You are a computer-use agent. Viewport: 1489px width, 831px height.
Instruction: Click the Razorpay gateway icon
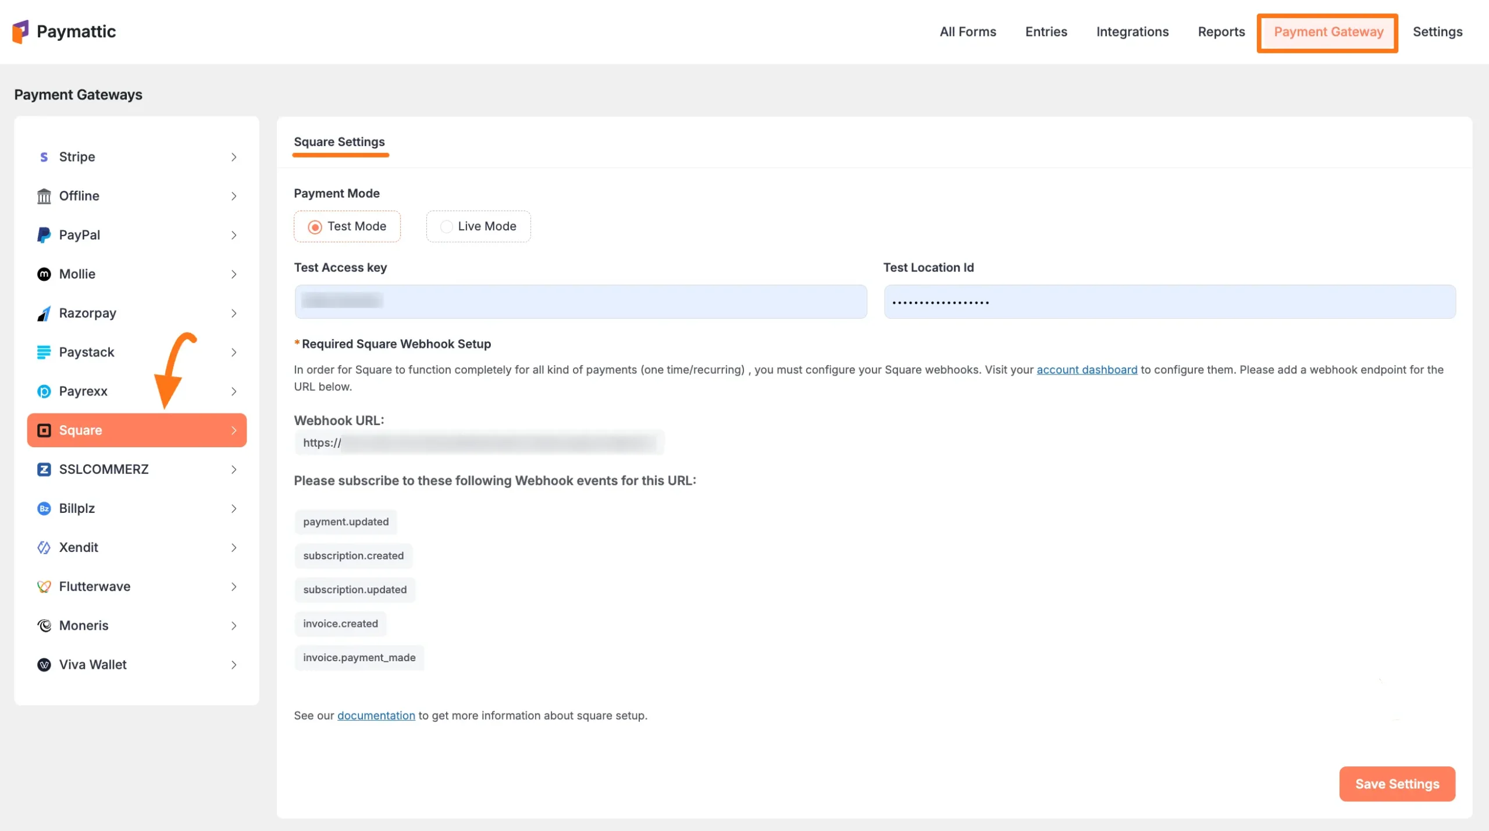tap(44, 313)
